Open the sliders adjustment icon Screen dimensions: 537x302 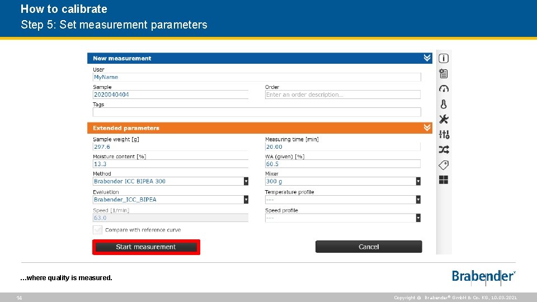(444, 134)
